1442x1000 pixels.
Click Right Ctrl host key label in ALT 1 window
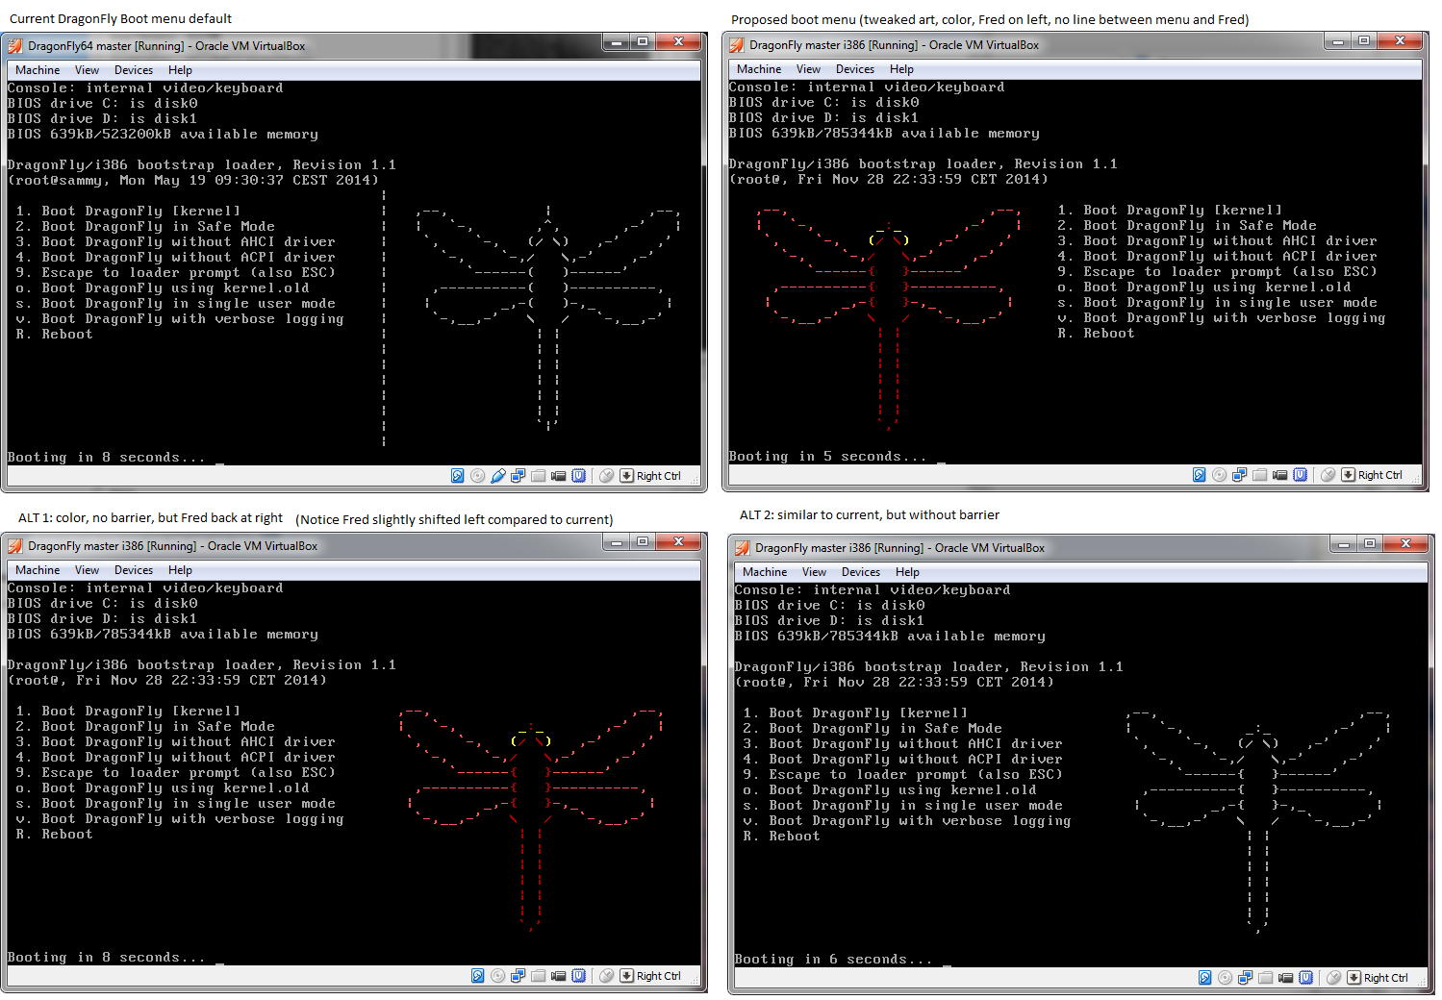tap(658, 976)
